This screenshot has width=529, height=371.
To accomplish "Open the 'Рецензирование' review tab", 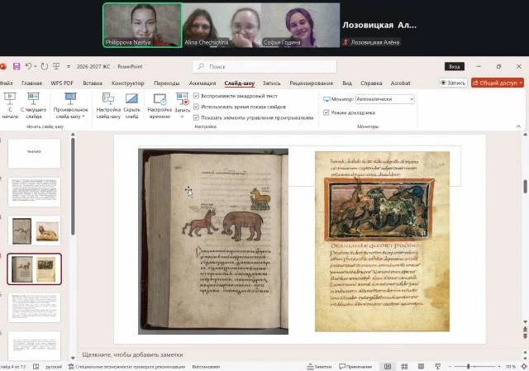I will tap(311, 83).
